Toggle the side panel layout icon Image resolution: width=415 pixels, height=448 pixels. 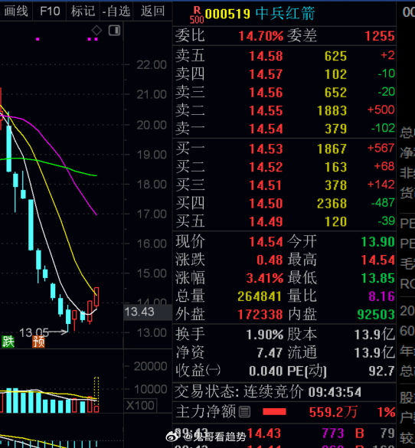(115, 31)
